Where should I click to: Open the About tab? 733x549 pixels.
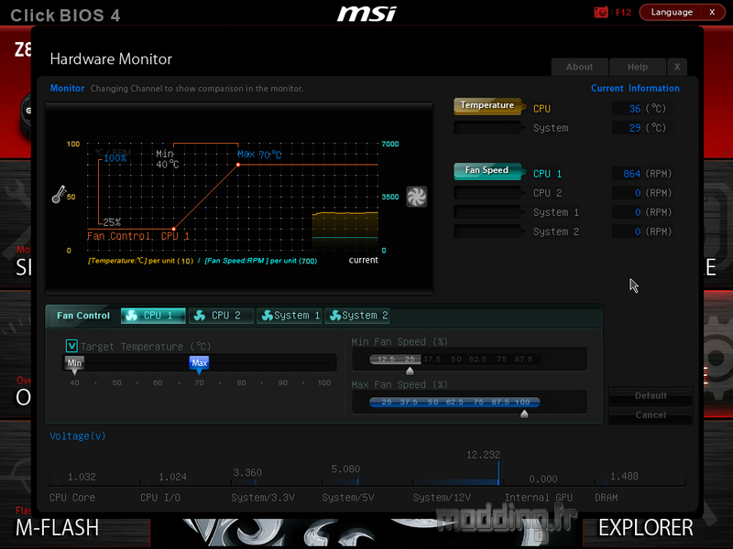579,67
